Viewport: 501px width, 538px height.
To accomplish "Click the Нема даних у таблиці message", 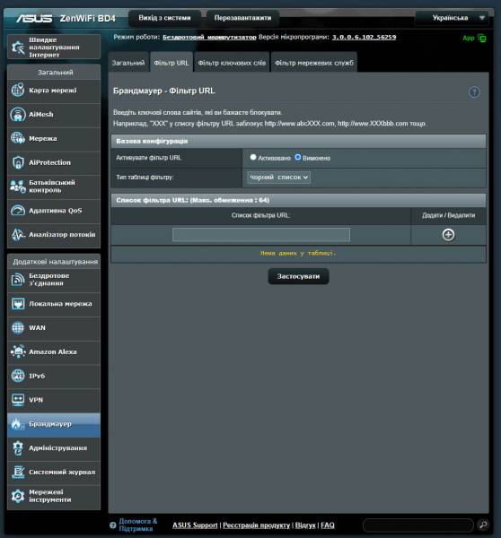I will (x=298, y=254).
